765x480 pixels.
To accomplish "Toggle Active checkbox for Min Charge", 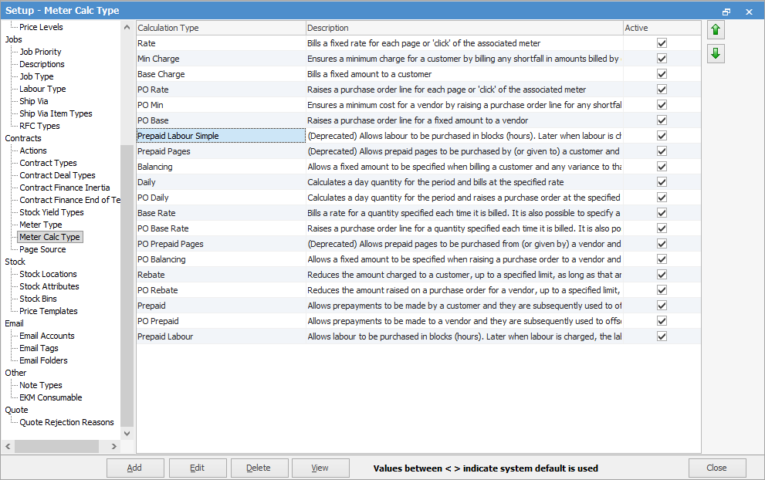I will coord(662,59).
